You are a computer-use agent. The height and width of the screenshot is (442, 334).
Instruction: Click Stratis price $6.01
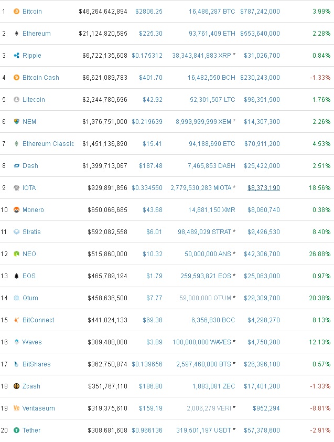[154, 231]
